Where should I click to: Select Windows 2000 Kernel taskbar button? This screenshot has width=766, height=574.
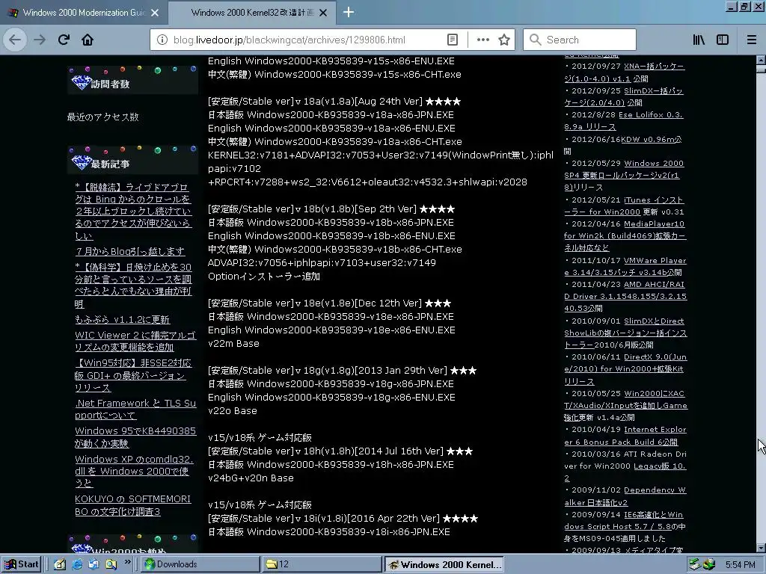tap(444, 564)
